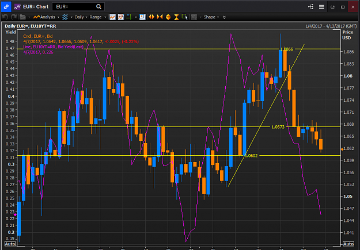Click the 1.0866 horizontal line label
Screen dimensions: 360x250
pos(286,49)
